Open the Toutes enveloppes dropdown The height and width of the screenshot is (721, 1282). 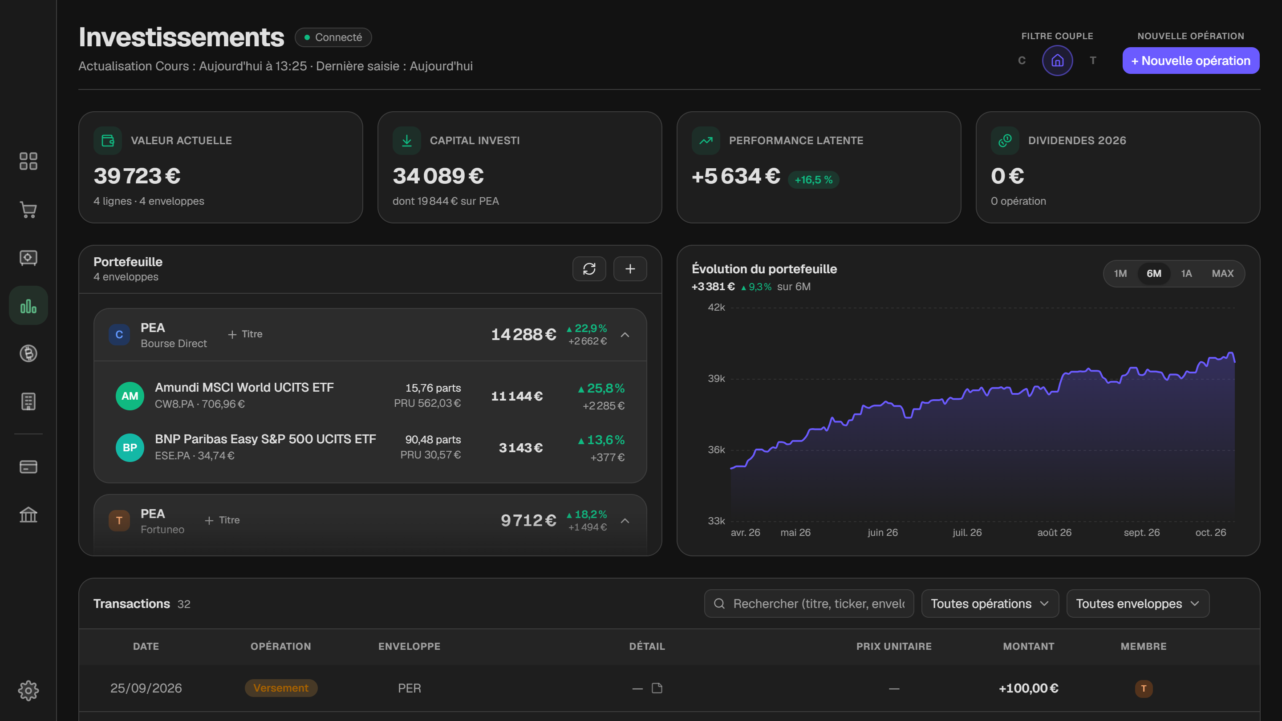click(1138, 604)
